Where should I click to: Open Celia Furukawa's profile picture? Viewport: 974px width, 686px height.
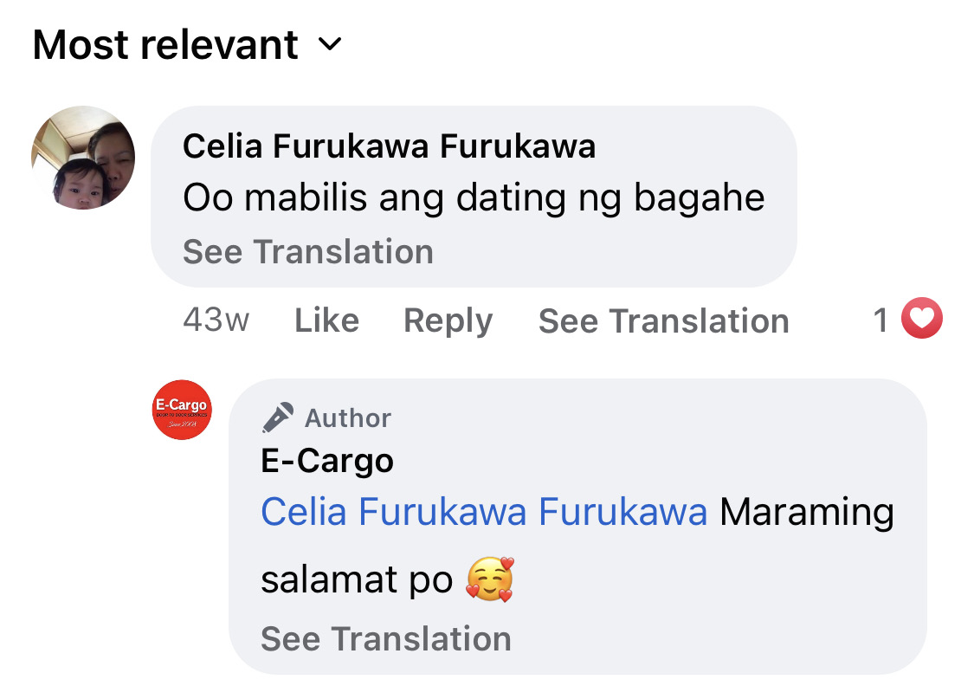(x=83, y=158)
